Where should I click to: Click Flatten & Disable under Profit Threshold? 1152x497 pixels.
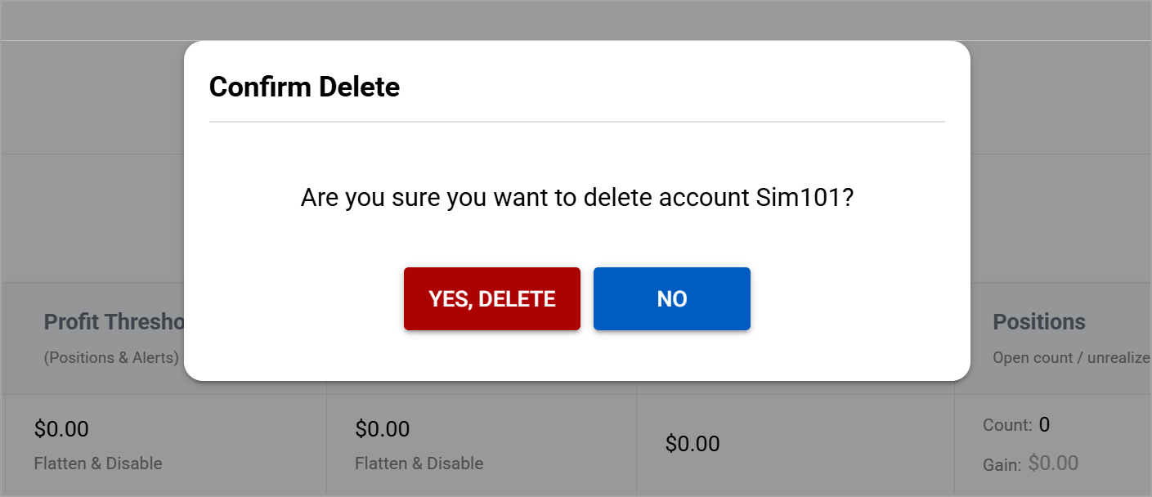coord(98,463)
